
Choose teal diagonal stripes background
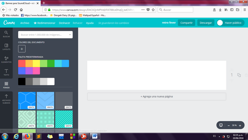click(x=64, y=119)
